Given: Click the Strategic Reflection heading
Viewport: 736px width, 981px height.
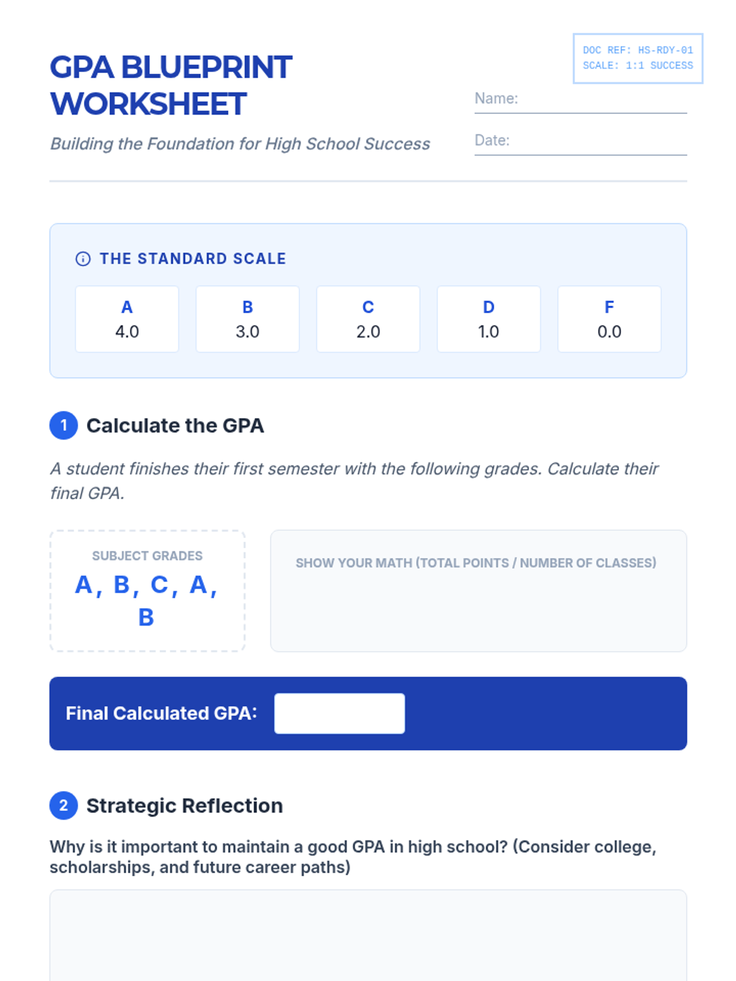Looking at the screenshot, I should coord(185,806).
